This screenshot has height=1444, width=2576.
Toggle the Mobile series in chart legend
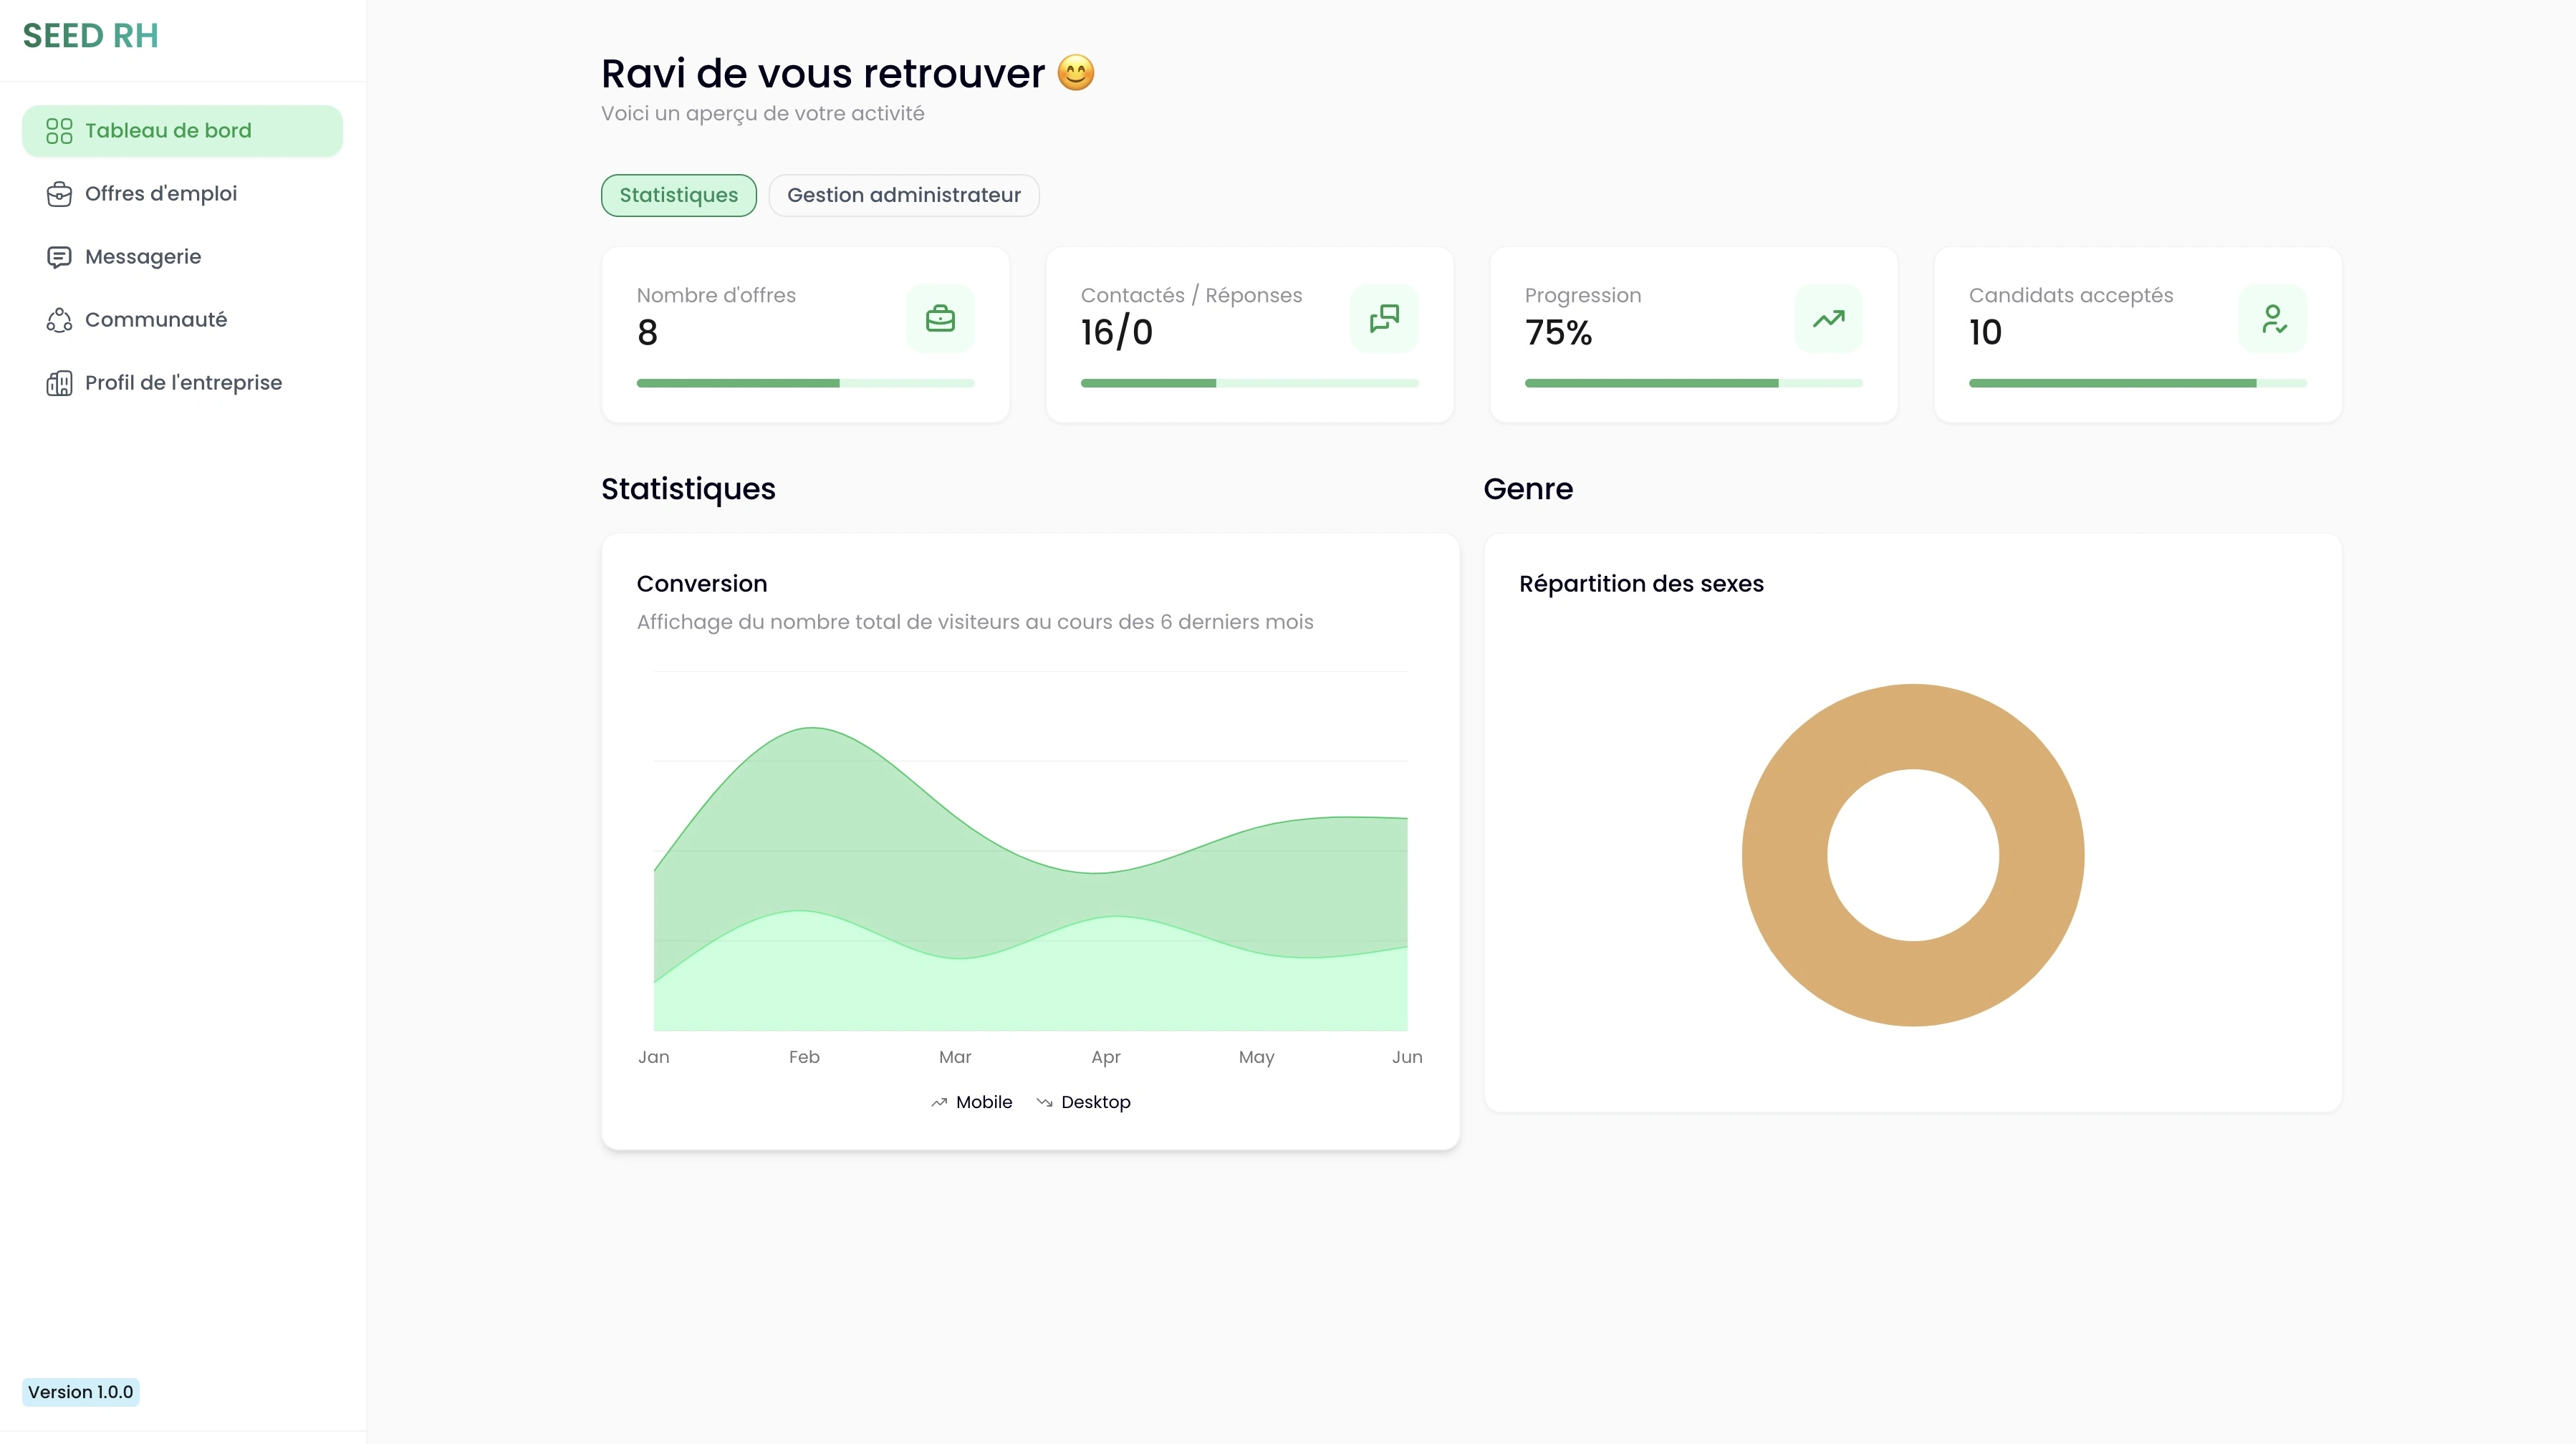click(x=972, y=1102)
